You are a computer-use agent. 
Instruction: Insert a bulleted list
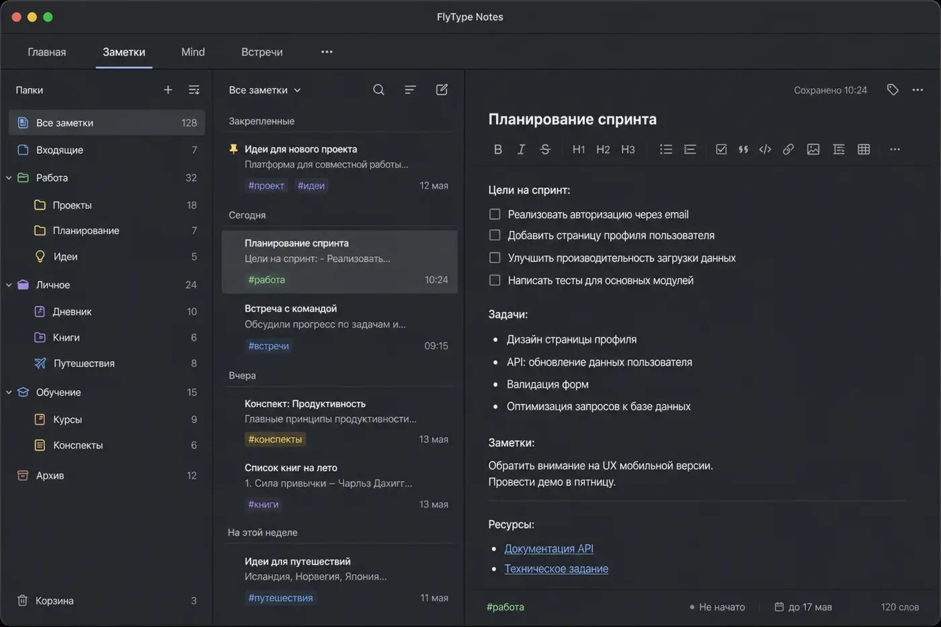pyautogui.click(x=665, y=149)
